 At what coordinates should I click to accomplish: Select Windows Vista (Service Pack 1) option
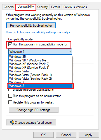[40, 75]
